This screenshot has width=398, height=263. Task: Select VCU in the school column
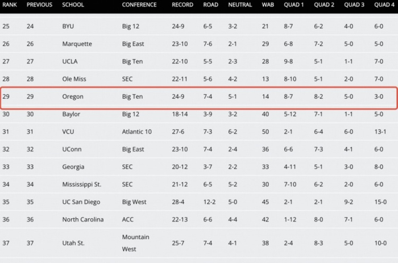[x=68, y=132]
